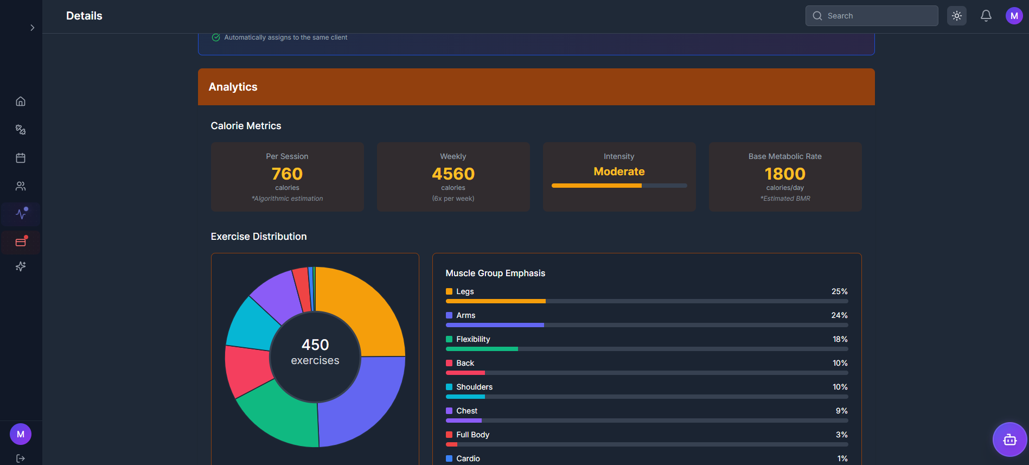Open the dumbbell workouts icon in sidebar

click(21, 130)
